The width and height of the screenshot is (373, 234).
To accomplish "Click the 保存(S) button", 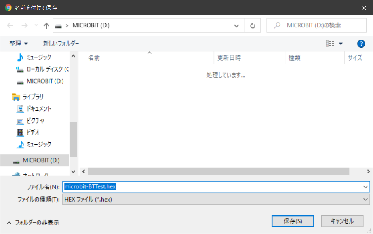I will [293, 221].
